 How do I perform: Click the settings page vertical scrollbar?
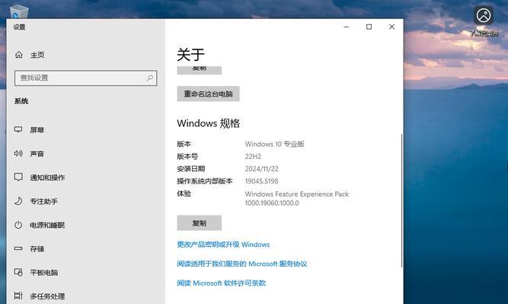coord(401,201)
